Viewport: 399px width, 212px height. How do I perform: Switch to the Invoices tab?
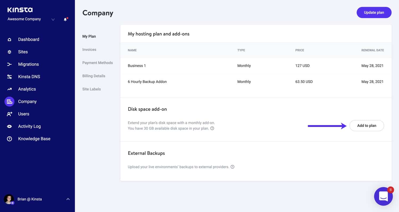[89, 50]
